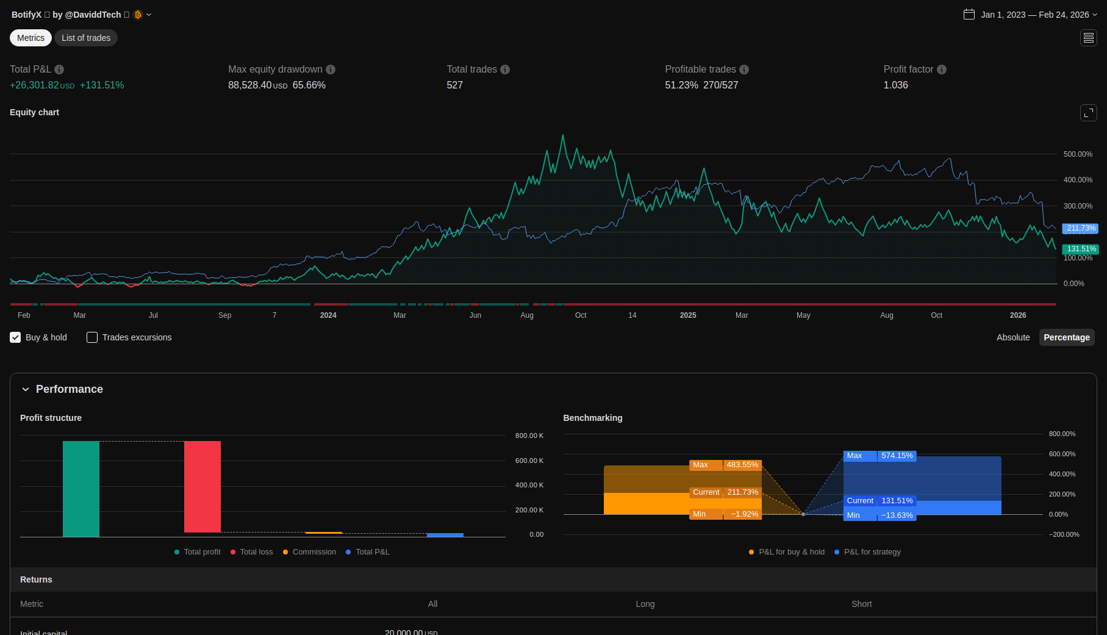Screen dimensions: 1107x635
Task: Switch to the List of trades tab
Action: 86,38
